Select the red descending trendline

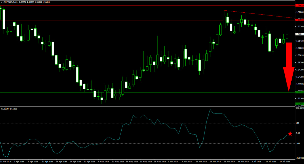pyautogui.click(x=258, y=14)
